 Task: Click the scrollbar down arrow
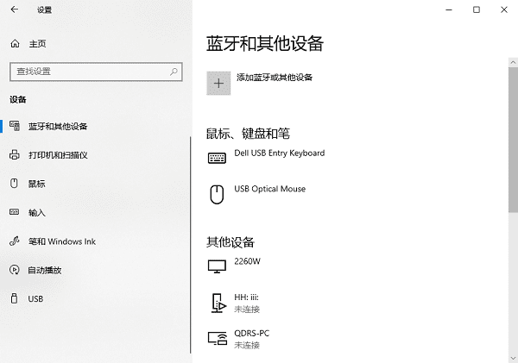click(513, 358)
